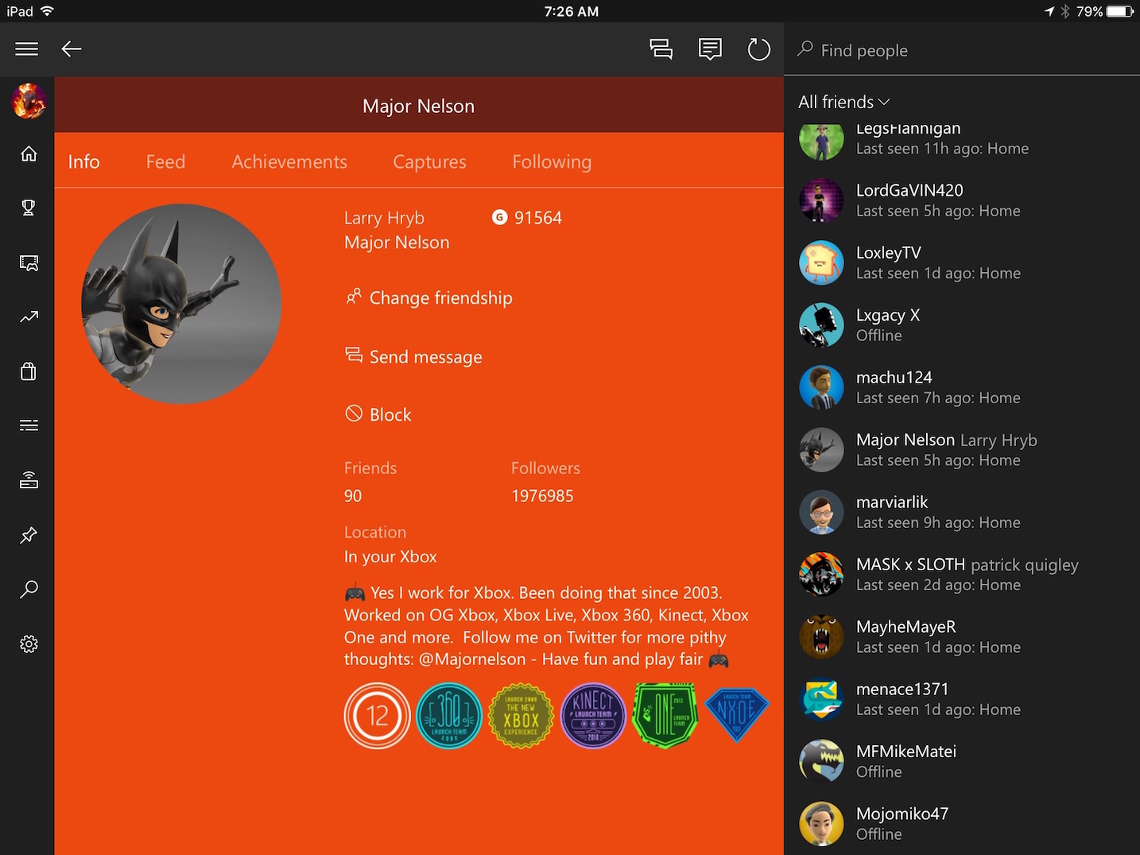The height and width of the screenshot is (855, 1140).
Task: Open MASK x SLOTH patrick quigley
Action: (x=962, y=574)
